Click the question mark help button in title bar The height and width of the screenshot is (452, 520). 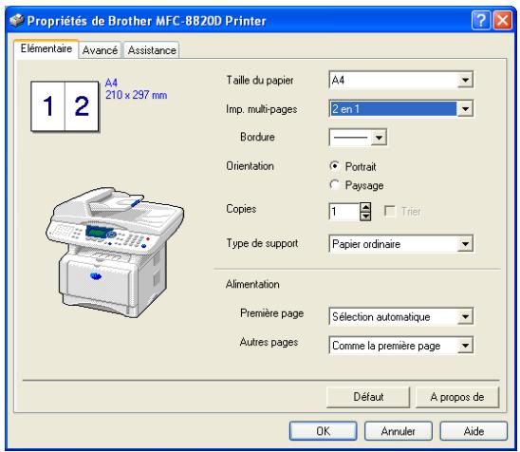(480, 21)
